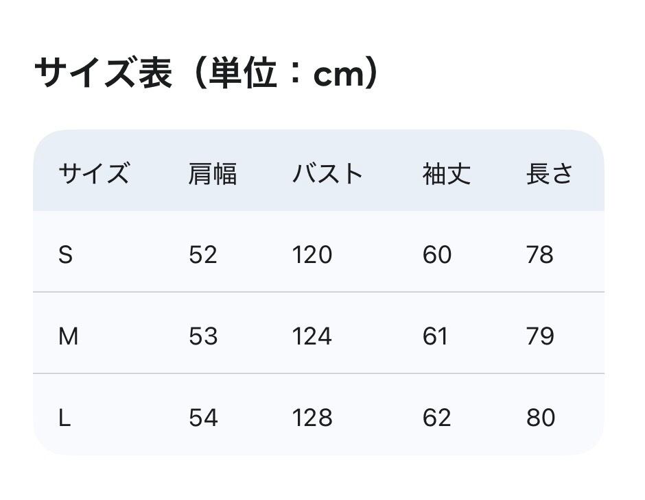Click sleeve length value 61
The image size is (645, 500).
point(436,336)
